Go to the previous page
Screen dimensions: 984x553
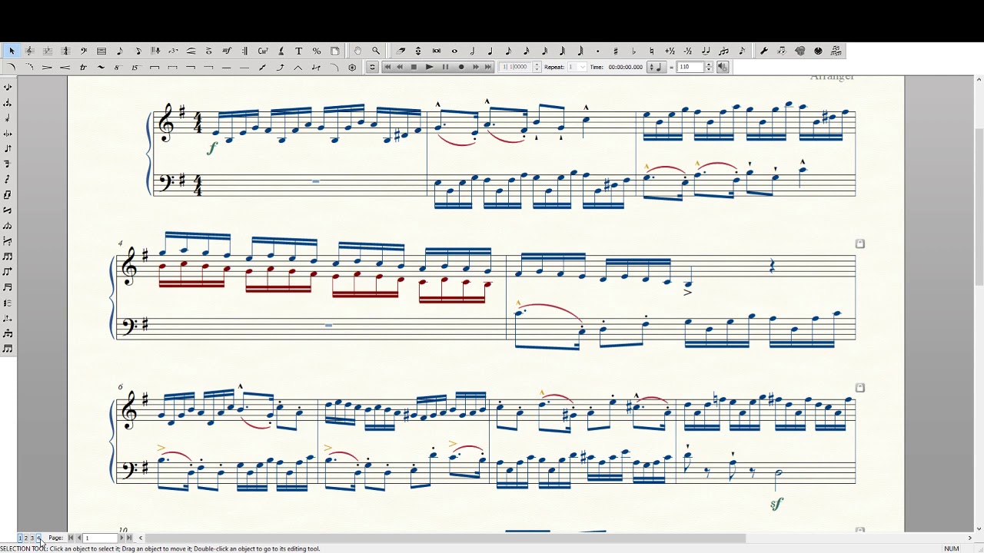(x=78, y=538)
